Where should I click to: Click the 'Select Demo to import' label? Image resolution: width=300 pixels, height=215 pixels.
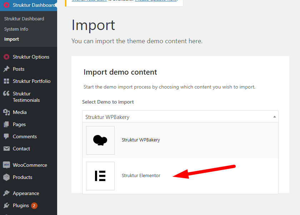108,102
